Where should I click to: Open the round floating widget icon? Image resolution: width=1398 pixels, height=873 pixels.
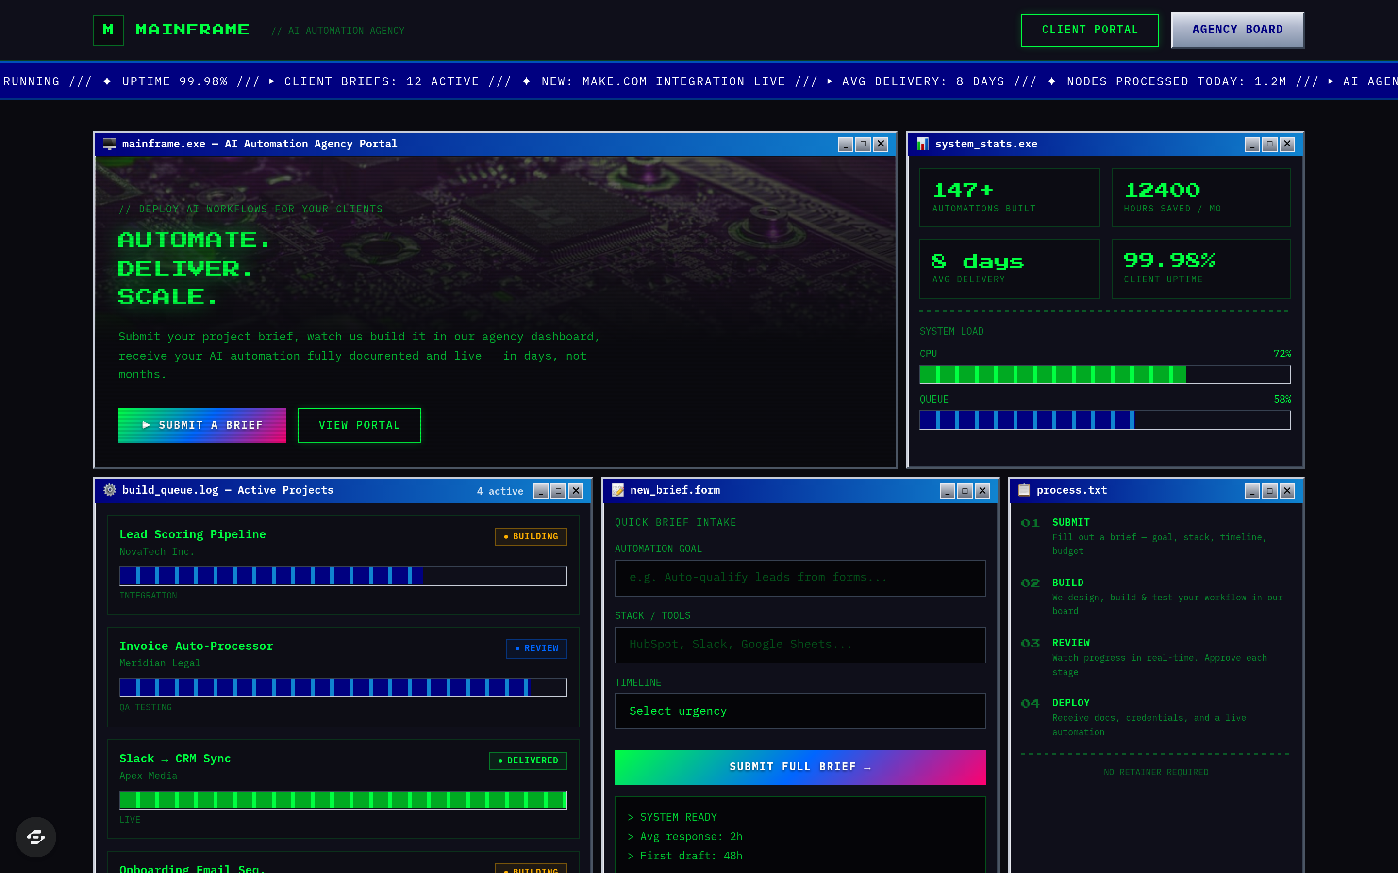click(x=36, y=837)
